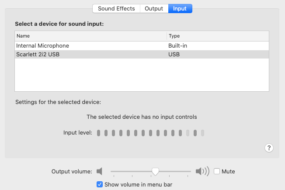The width and height of the screenshot is (285, 190).
Task: Open the Output tab
Action: tap(154, 9)
